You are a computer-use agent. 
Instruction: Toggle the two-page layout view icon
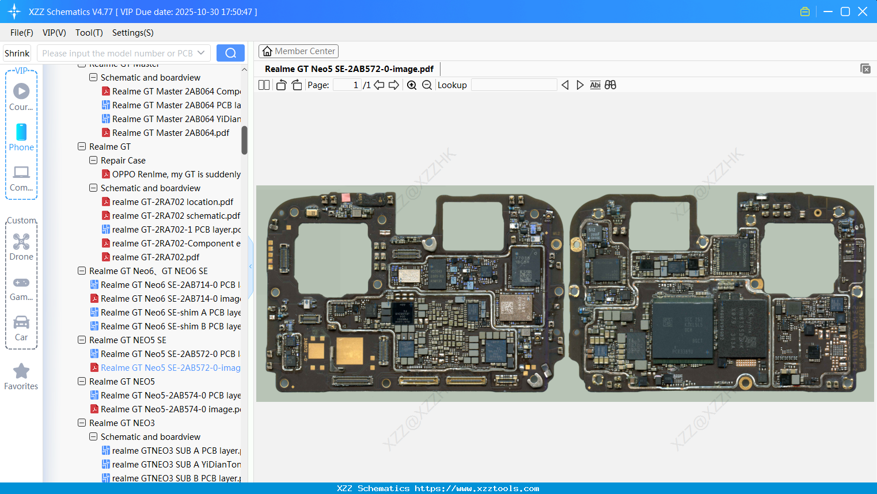tap(264, 85)
